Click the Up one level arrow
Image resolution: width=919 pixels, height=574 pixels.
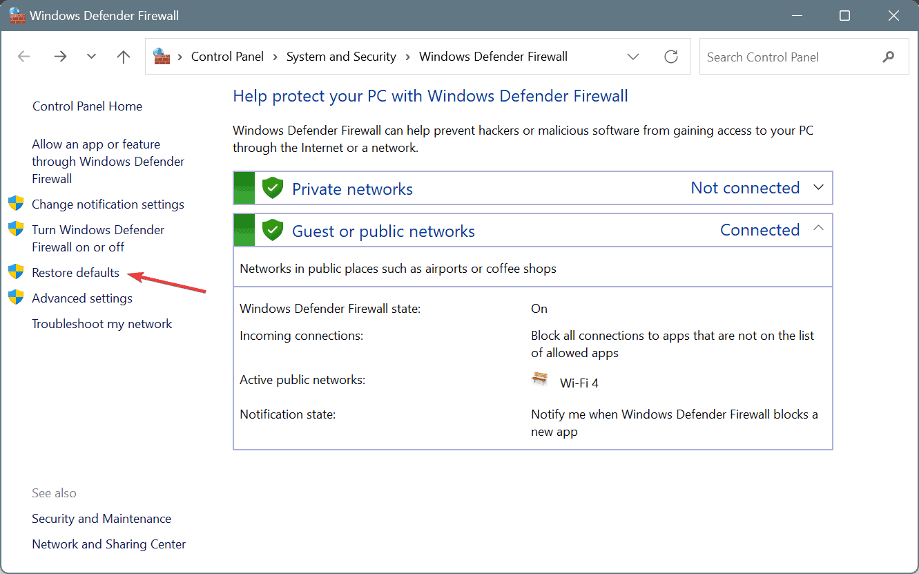point(124,57)
